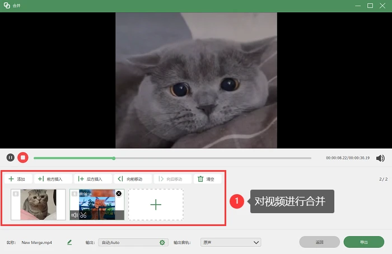The width and height of the screenshot is (392, 254).
Task: Click the playback progress slider handle
Action: click(114, 158)
